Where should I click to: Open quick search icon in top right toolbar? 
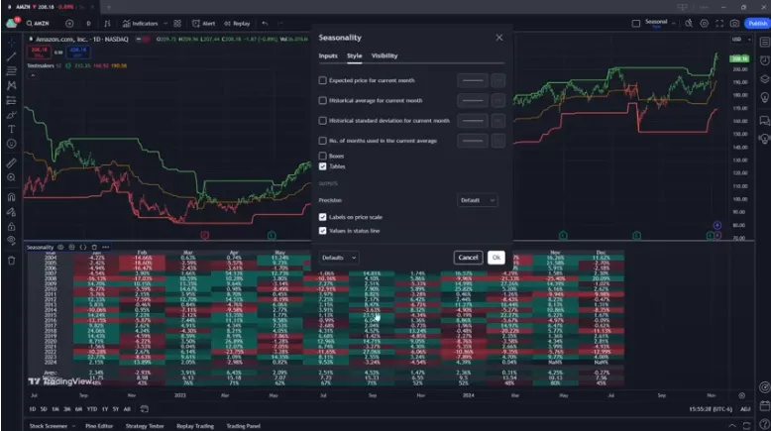[689, 23]
